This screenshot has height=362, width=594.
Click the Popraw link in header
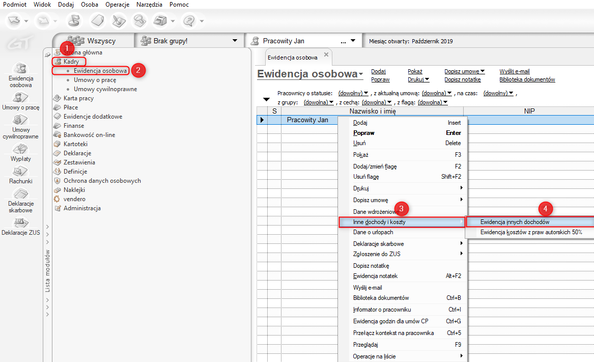pos(380,79)
